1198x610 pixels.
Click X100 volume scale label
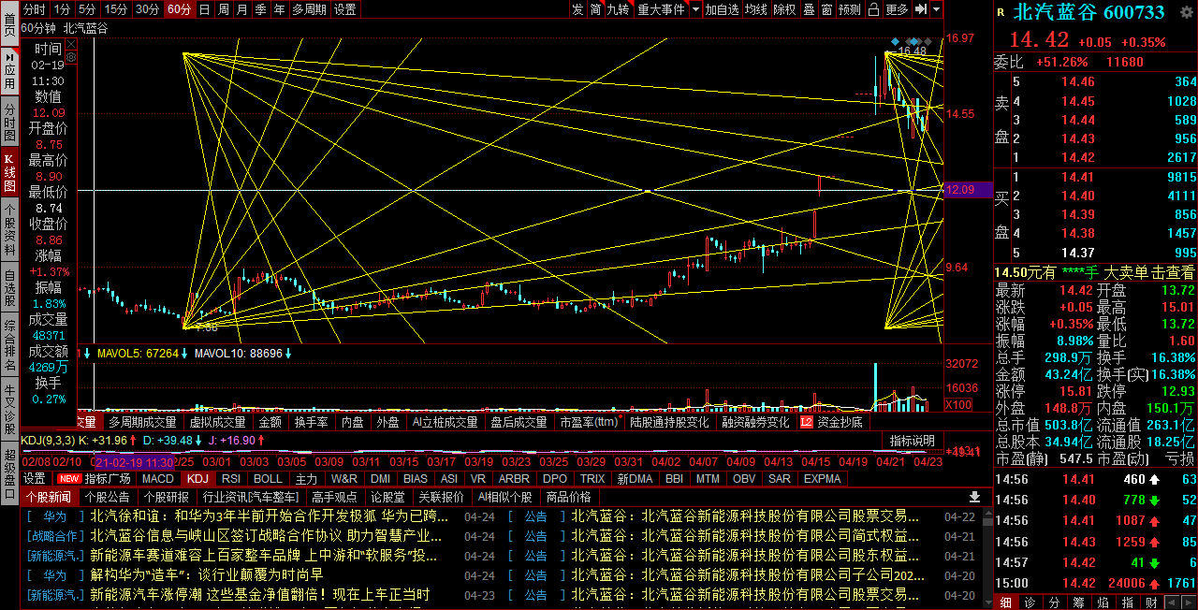click(x=959, y=404)
